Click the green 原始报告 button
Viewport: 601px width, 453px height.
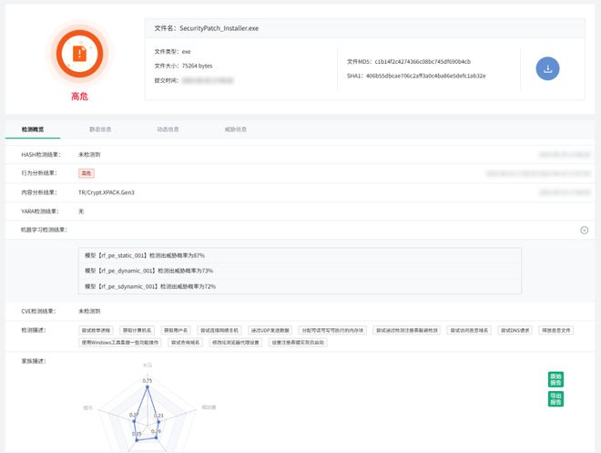[555, 379]
